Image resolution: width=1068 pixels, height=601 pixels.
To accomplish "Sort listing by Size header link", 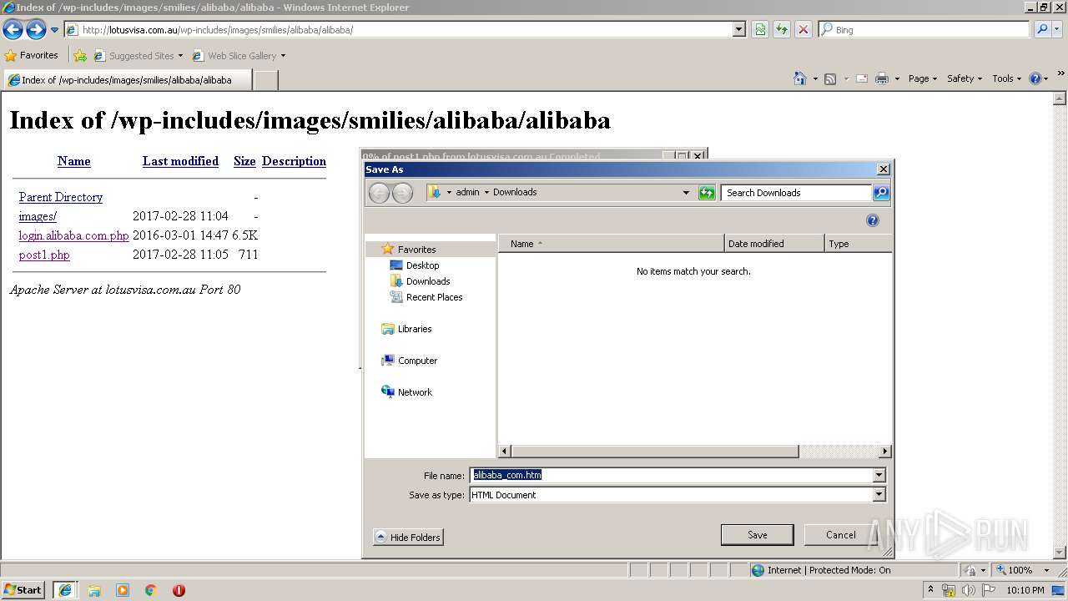I will click(x=244, y=161).
